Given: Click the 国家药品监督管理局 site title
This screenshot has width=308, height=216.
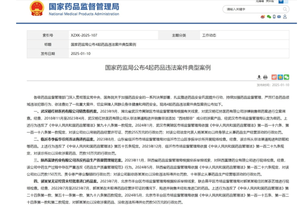Looking at the screenshot, I should click(84, 7).
